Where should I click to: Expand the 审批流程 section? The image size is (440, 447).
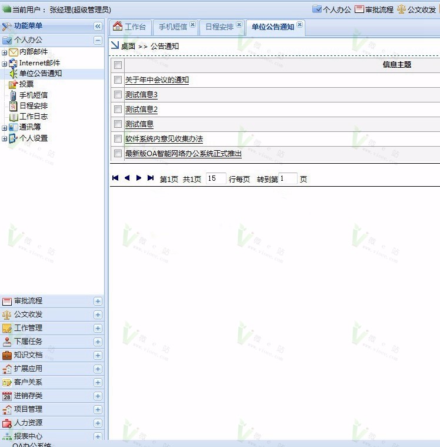[98, 302]
